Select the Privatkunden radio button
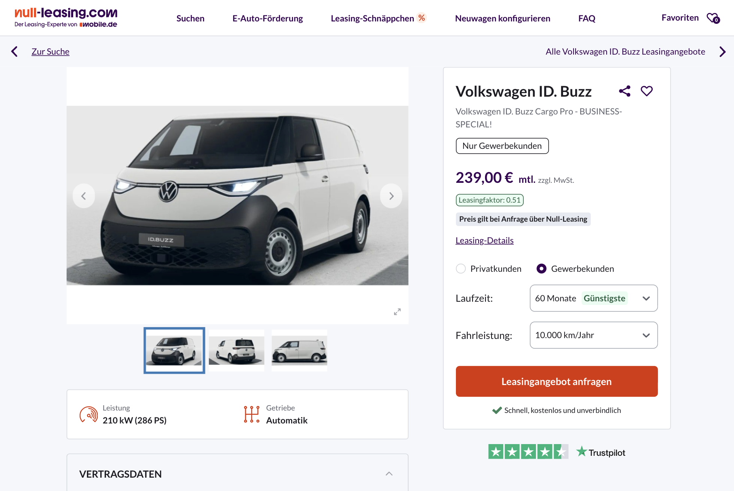The width and height of the screenshot is (734, 491). point(461,269)
